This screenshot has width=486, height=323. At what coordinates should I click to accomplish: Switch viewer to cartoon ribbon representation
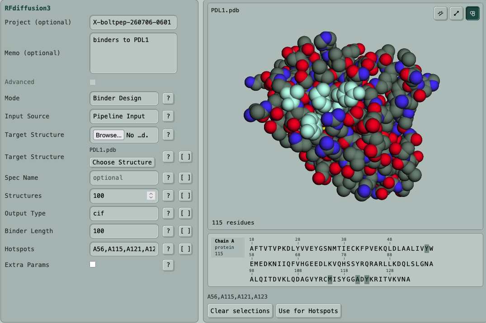click(440, 13)
